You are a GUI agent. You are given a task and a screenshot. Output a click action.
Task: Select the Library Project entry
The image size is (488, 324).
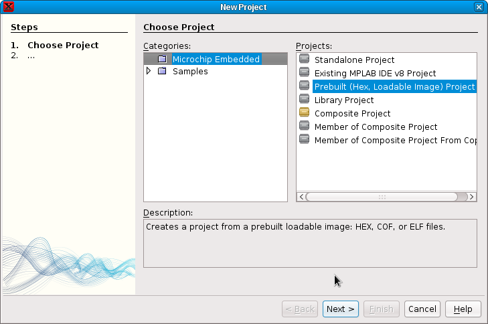tap(344, 100)
